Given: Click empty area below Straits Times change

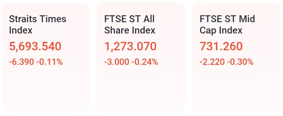Looking at the screenshot, I should [x=45, y=89].
